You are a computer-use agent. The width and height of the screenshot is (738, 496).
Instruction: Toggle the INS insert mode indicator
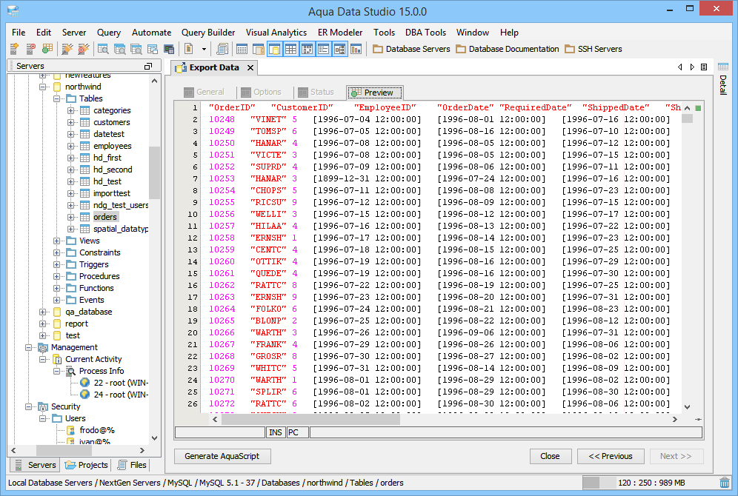coord(276,432)
